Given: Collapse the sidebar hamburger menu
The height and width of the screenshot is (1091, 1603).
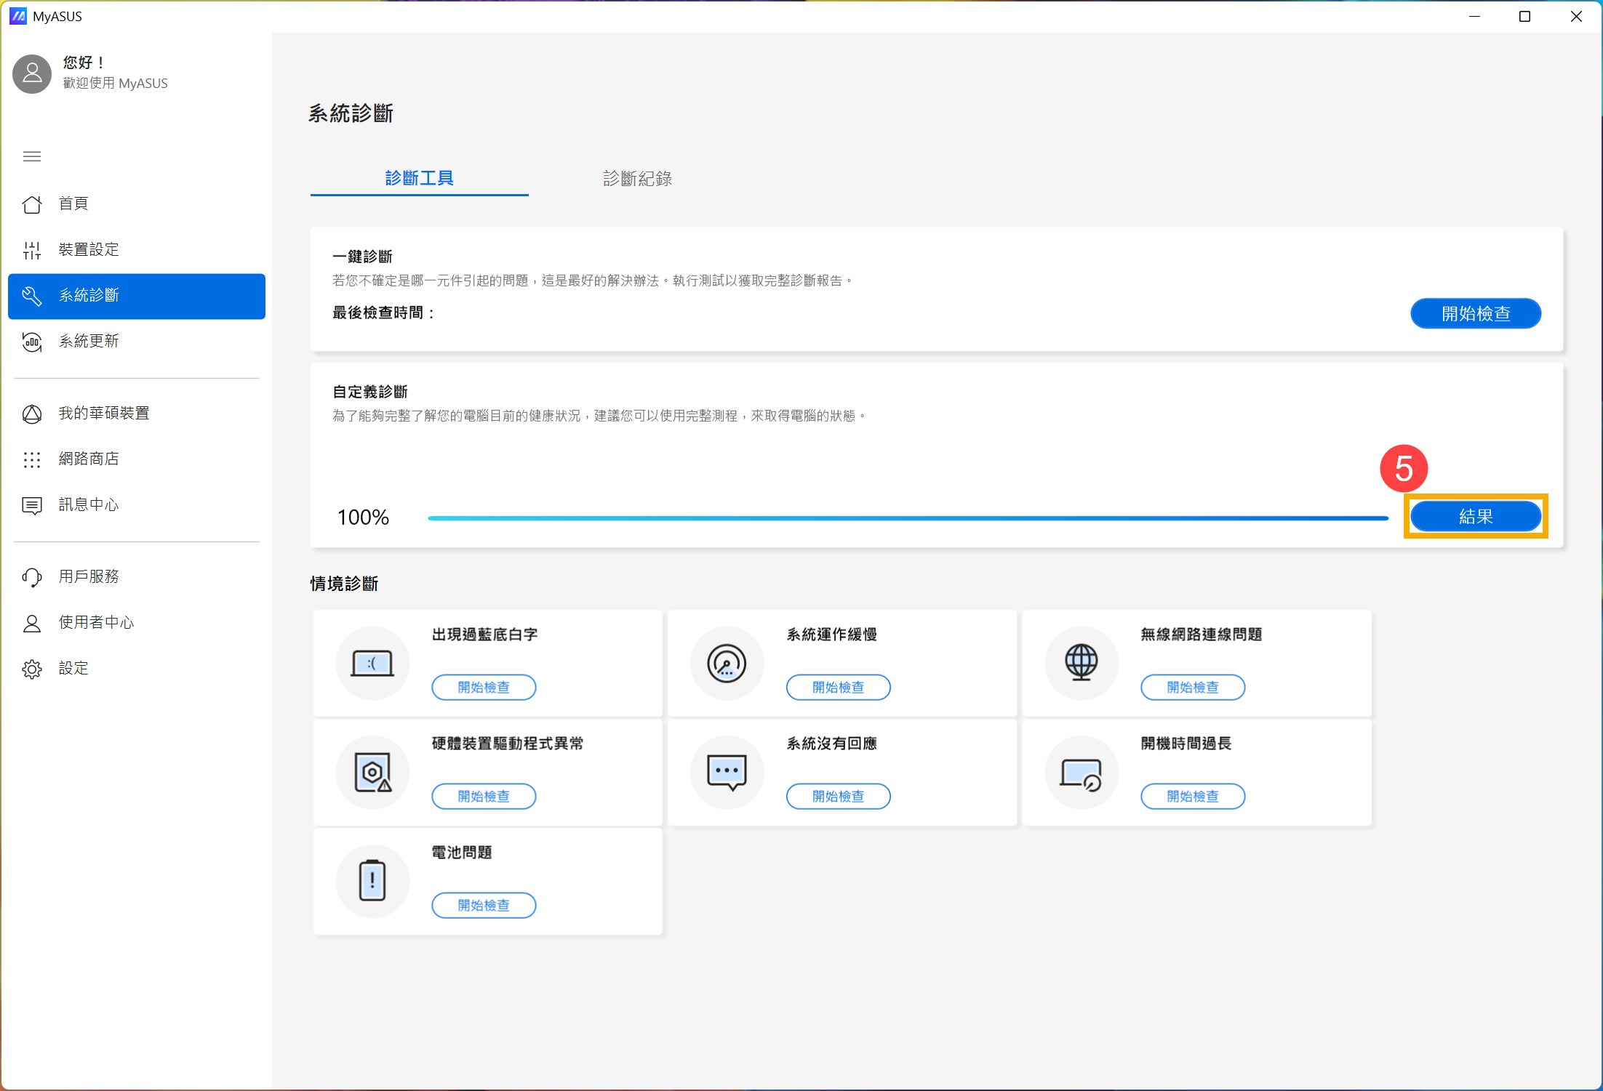Looking at the screenshot, I should [x=32, y=156].
